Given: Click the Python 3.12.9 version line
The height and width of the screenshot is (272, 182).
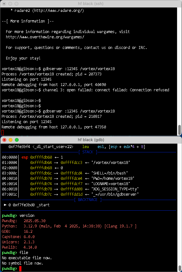Looking at the screenshot, I should coord(69,226).
